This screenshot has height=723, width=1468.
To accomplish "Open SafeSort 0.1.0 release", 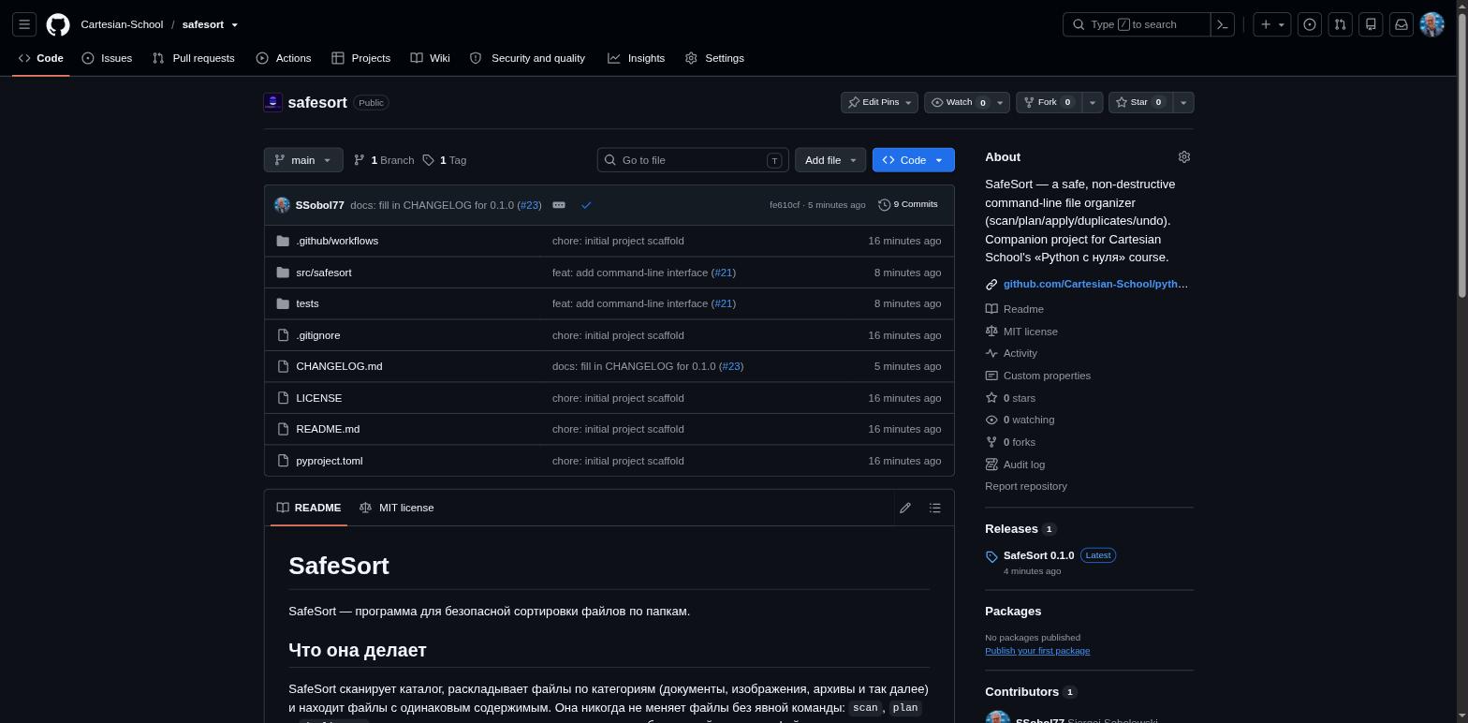I will [x=1038, y=555].
